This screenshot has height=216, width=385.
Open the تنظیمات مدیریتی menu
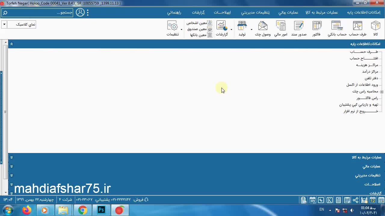coord(255,13)
